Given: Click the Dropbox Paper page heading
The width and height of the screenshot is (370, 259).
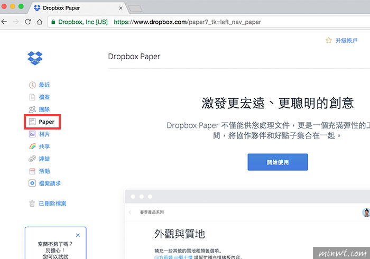Looking at the screenshot, I should pos(134,57).
